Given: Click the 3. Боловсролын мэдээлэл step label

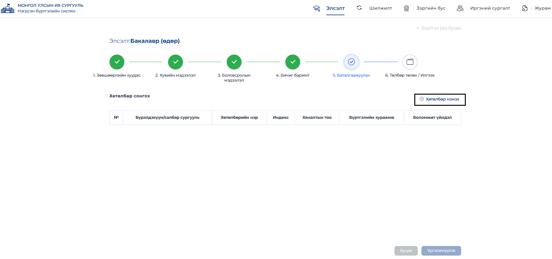Looking at the screenshot, I should point(234,78).
